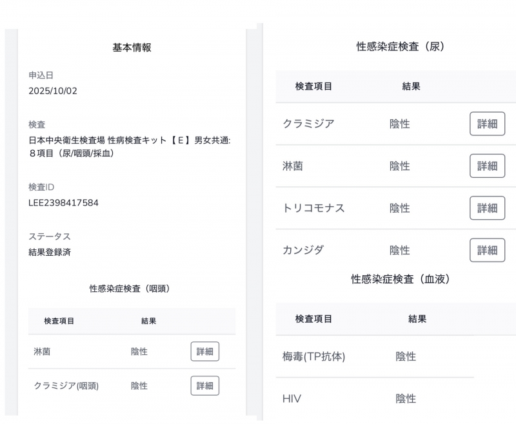
Task: Select the 梅毒(TP抗体) test item
Action: pos(313,356)
